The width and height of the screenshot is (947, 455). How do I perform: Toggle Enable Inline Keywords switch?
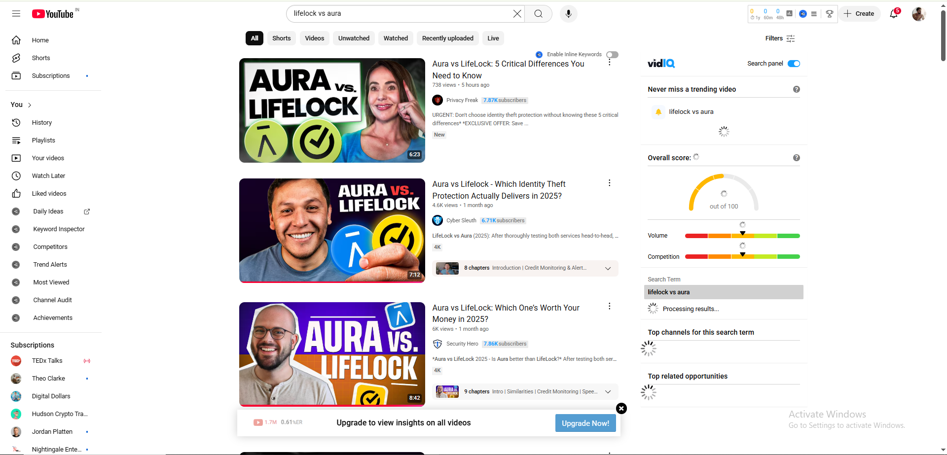[612, 55]
